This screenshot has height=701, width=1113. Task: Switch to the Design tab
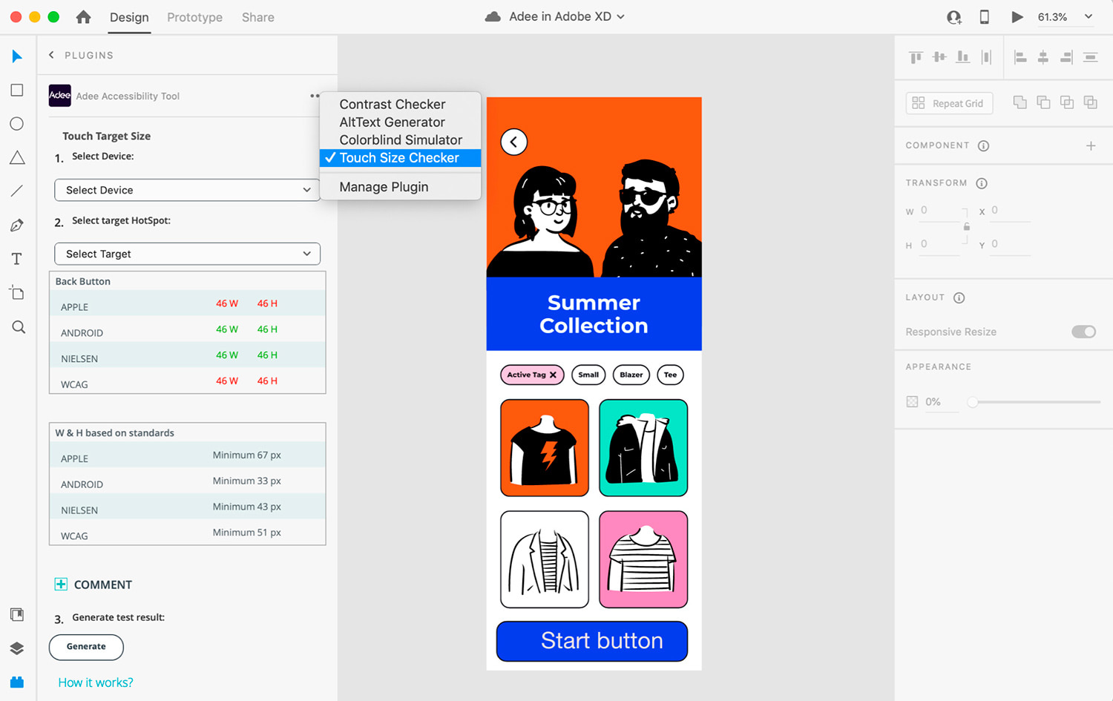[x=129, y=17]
